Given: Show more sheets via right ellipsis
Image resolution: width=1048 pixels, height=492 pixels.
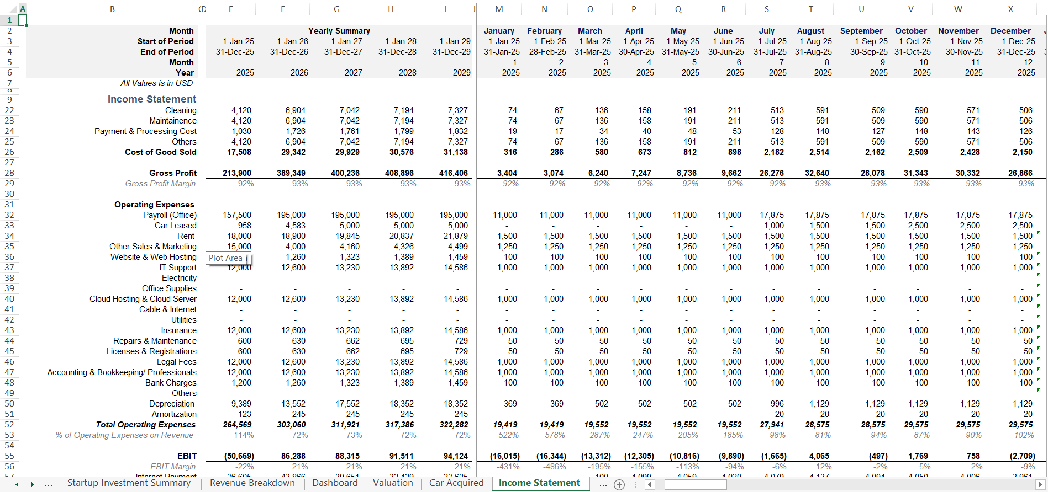Looking at the screenshot, I should point(603,484).
